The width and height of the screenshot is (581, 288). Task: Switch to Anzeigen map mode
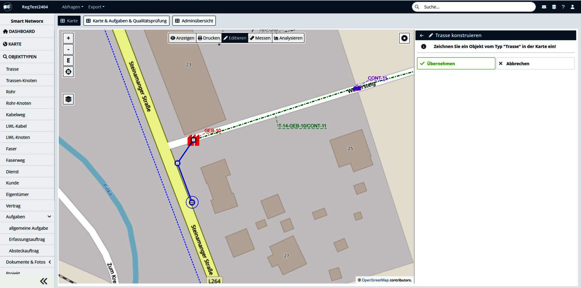[x=182, y=38]
